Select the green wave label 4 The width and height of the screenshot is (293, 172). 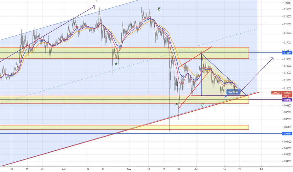[176, 104]
